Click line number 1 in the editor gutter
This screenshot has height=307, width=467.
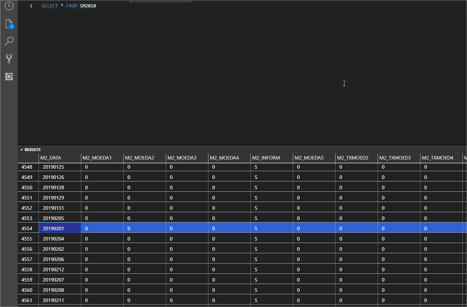coord(30,6)
